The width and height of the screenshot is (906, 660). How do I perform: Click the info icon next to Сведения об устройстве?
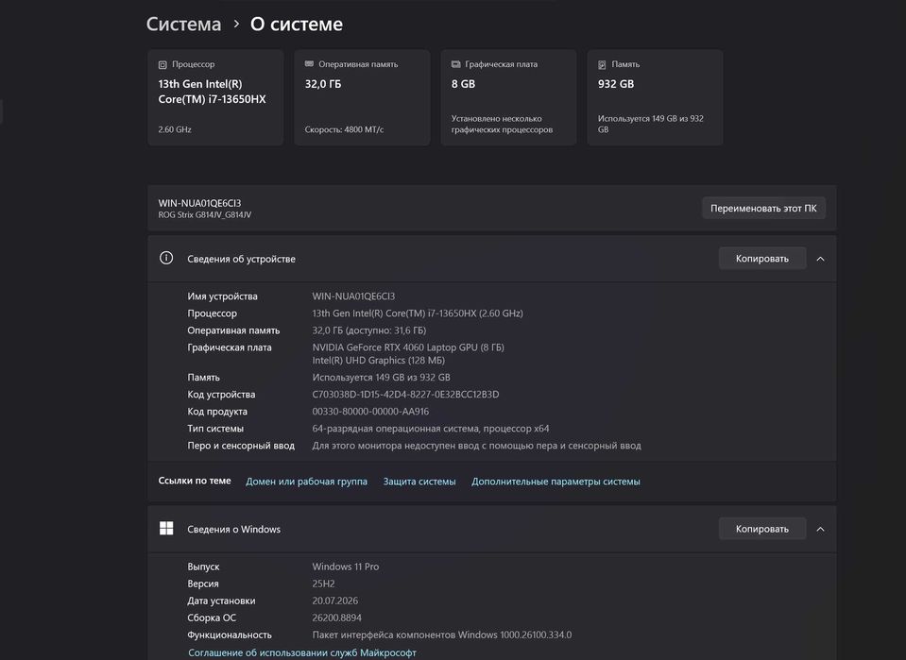click(166, 258)
